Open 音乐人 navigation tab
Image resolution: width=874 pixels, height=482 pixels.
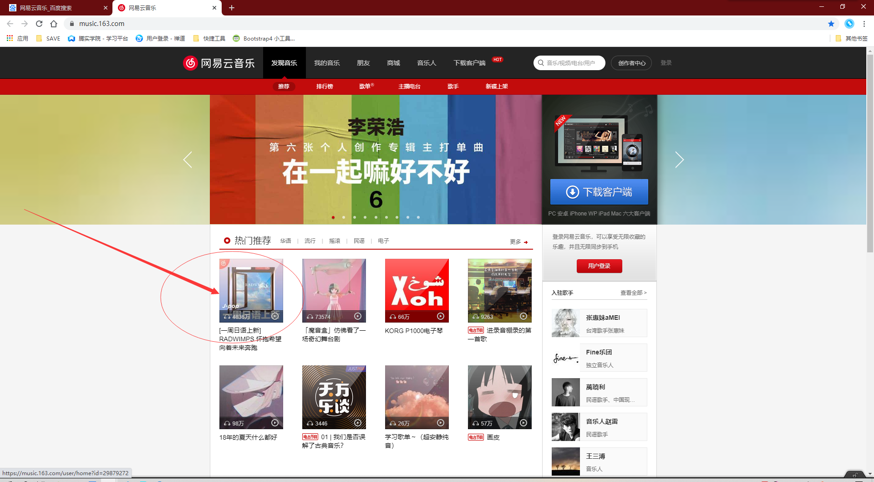coord(427,63)
